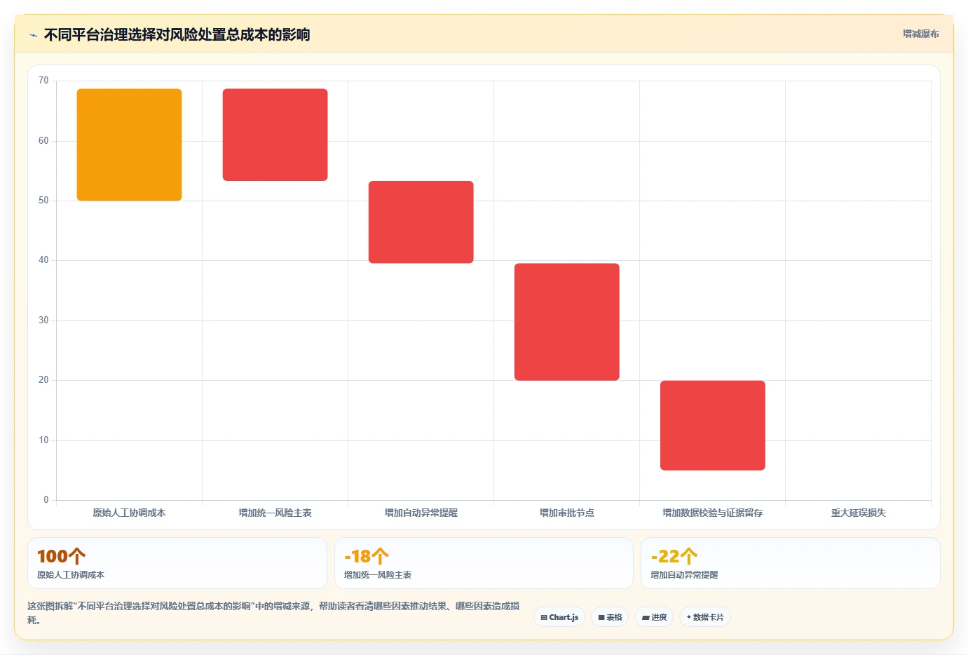Select the 数据卡片 chip
Image resolution: width=968 pixels, height=655 pixels.
coord(705,617)
